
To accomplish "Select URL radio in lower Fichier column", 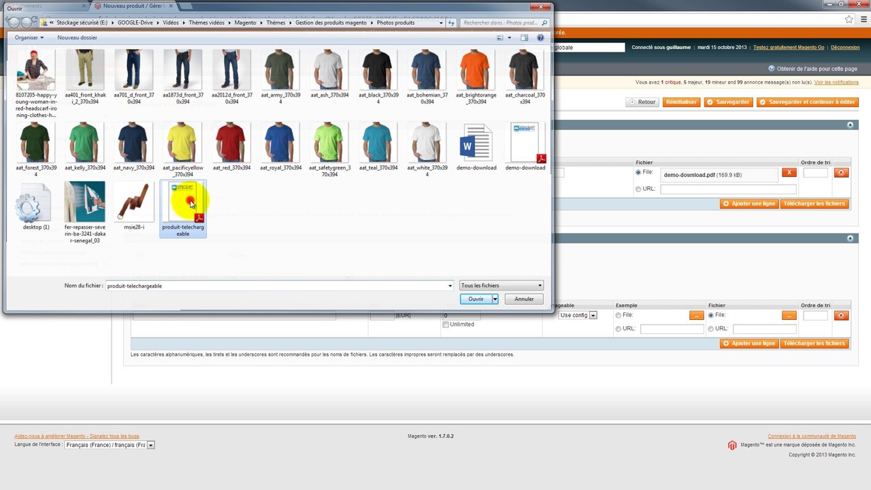I will click(x=711, y=329).
